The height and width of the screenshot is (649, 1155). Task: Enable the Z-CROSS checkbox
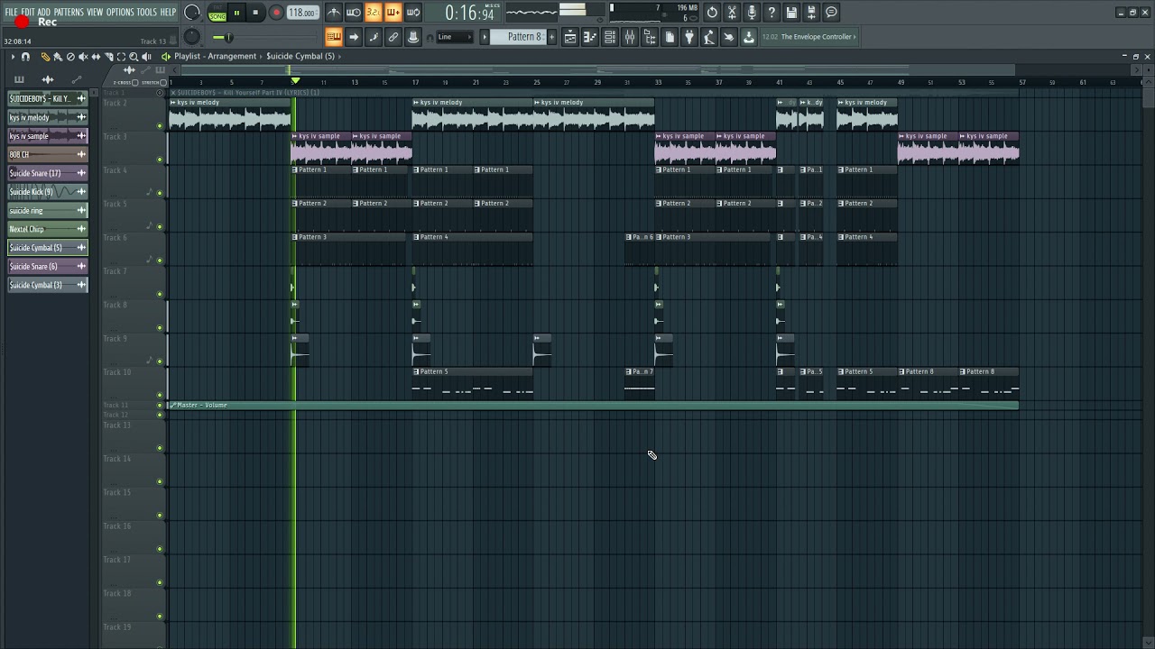135,83
